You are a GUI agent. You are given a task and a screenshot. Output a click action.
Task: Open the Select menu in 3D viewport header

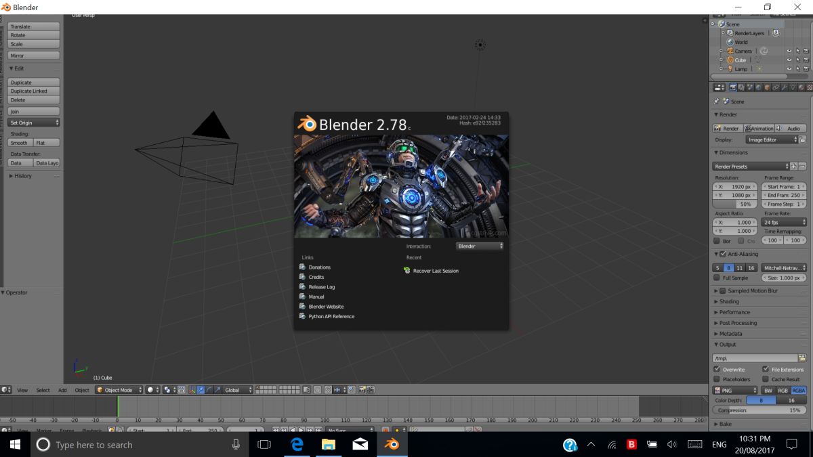click(43, 390)
